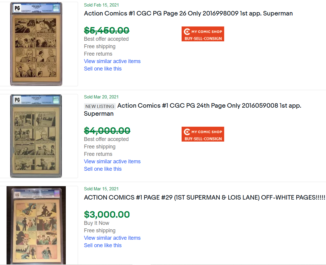The image size is (326, 265).
Task: Open the 24th Page comic thumbnail
Action: tap(36, 136)
